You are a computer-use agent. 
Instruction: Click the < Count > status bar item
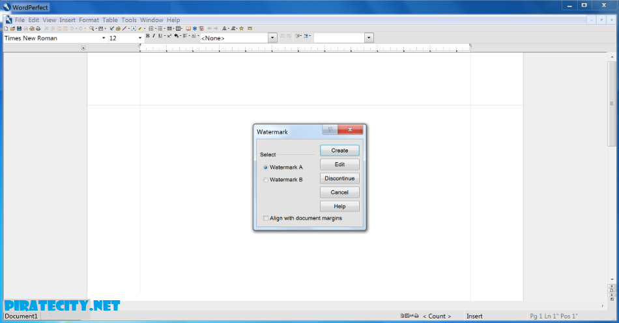437,316
